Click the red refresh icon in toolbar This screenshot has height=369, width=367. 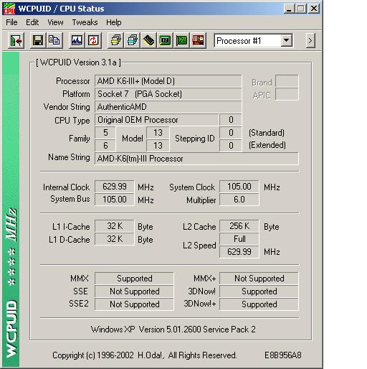(93, 40)
